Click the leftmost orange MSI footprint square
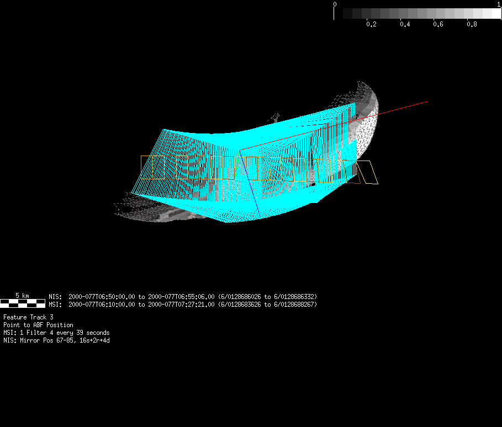Image resolution: width=502 pixels, height=427 pixels. tap(152, 167)
